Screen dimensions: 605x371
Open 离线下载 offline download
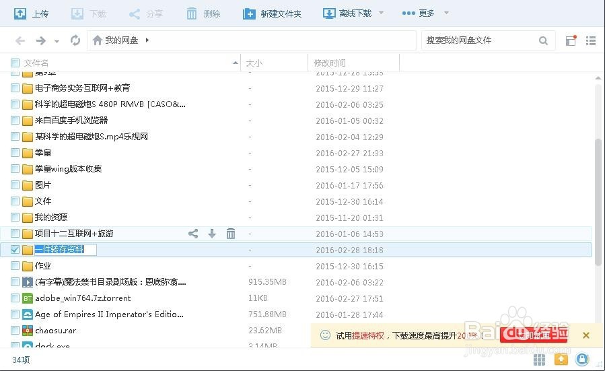pos(347,13)
